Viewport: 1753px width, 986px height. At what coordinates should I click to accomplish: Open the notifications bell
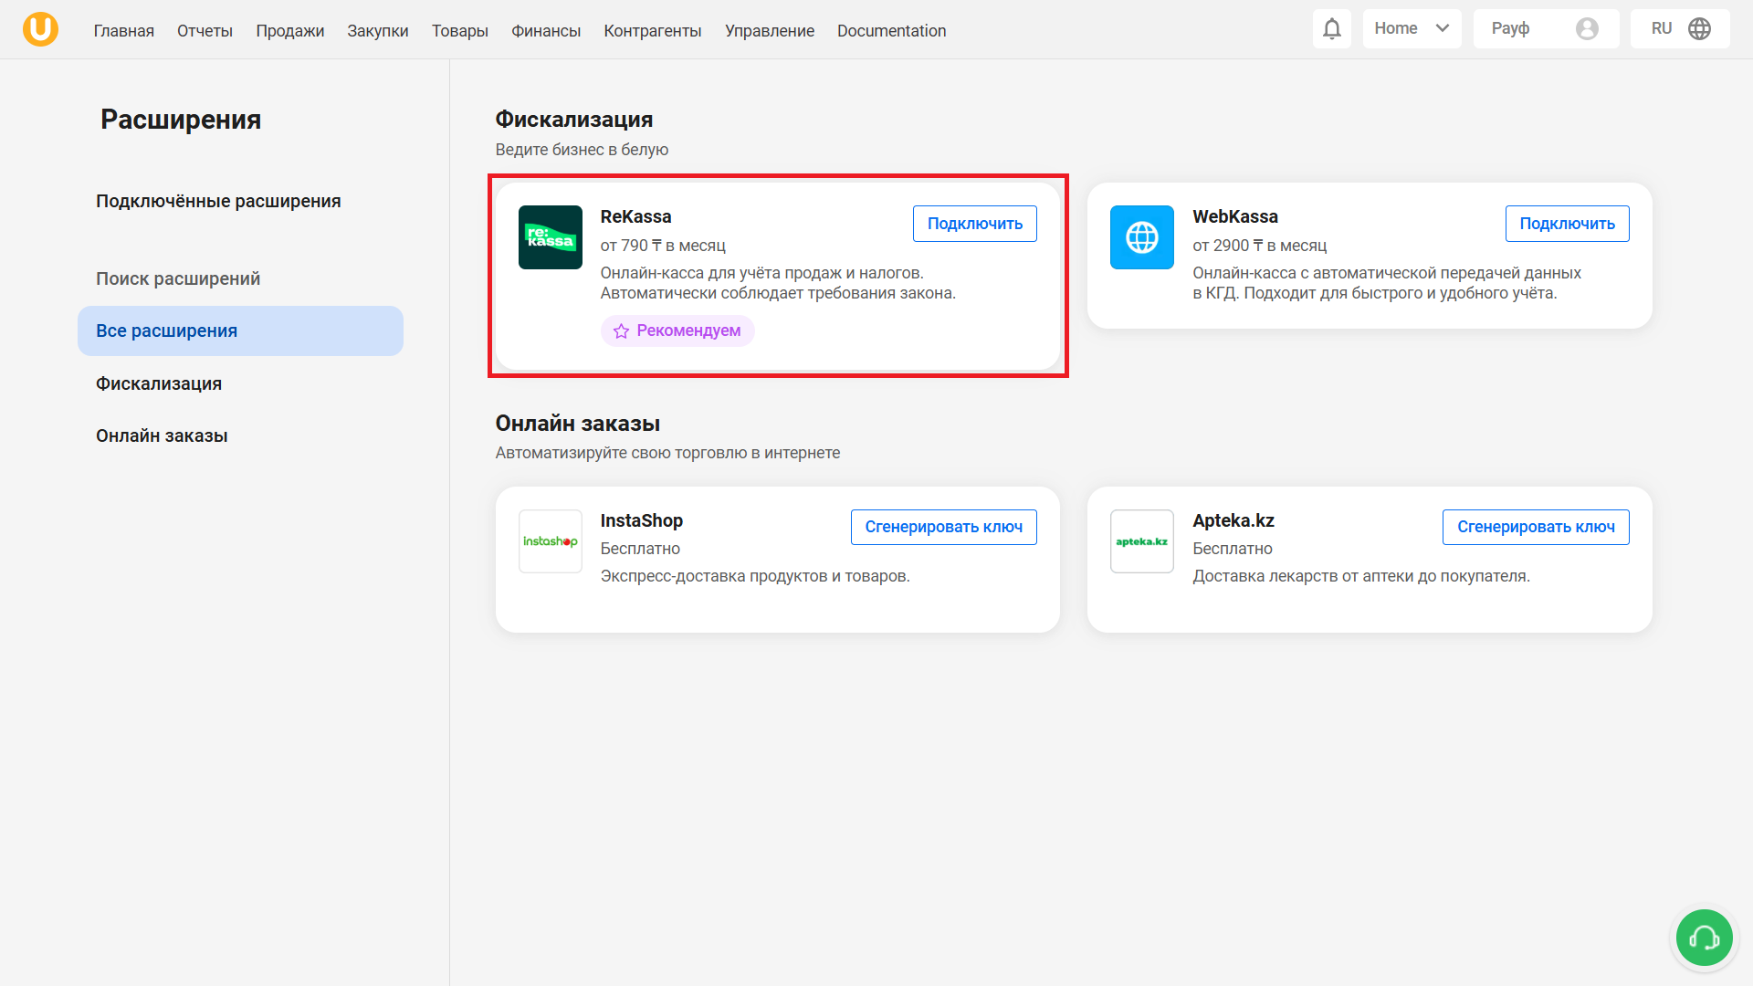pyautogui.click(x=1331, y=29)
